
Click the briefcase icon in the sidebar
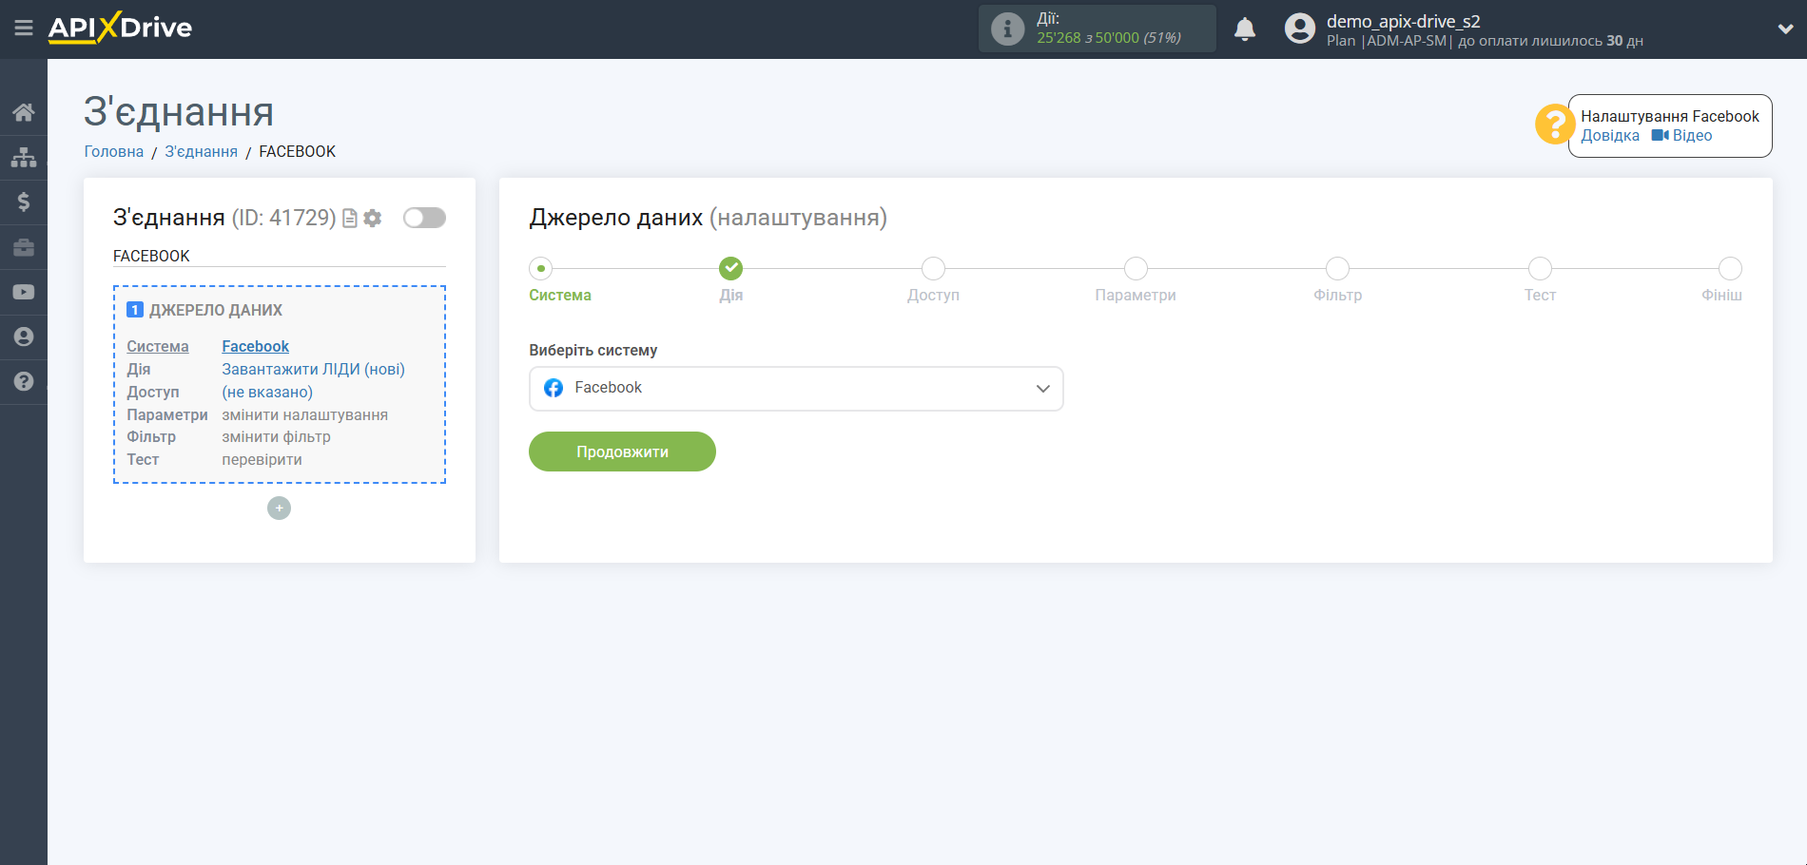[x=24, y=247]
